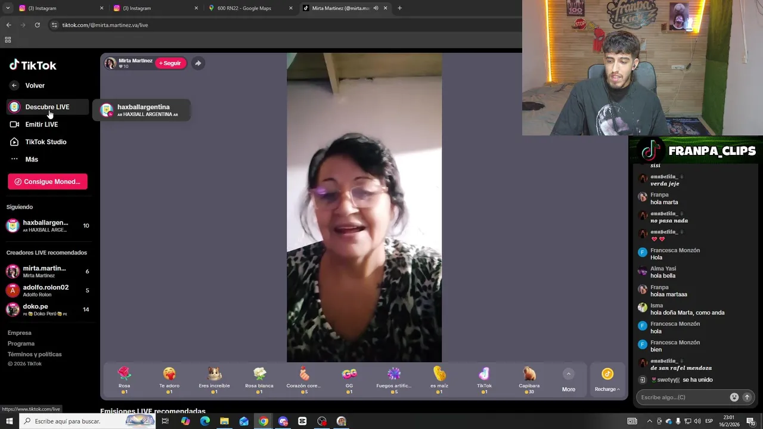Open adolfo.rolon02 in recommended LIVE creators
This screenshot has height=429, width=763.
(x=48, y=291)
